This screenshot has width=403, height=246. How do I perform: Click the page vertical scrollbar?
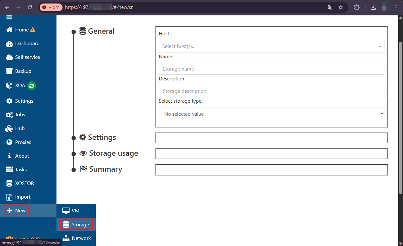click(x=400, y=117)
